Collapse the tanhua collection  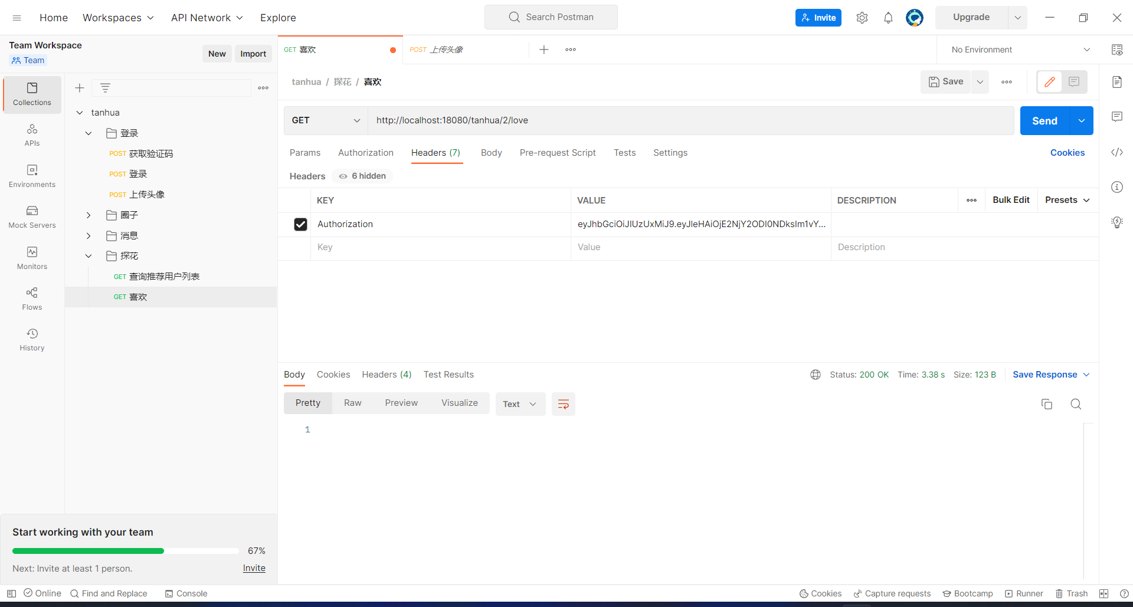click(80, 113)
